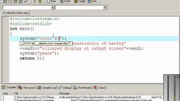Switch to the Debug bottom tab

64,88
